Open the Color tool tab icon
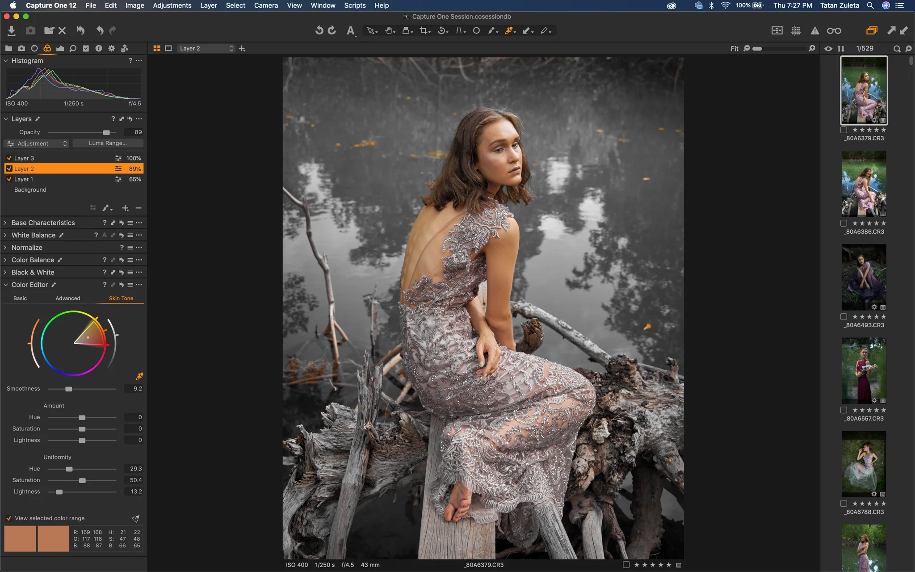The height and width of the screenshot is (572, 915). click(47, 48)
